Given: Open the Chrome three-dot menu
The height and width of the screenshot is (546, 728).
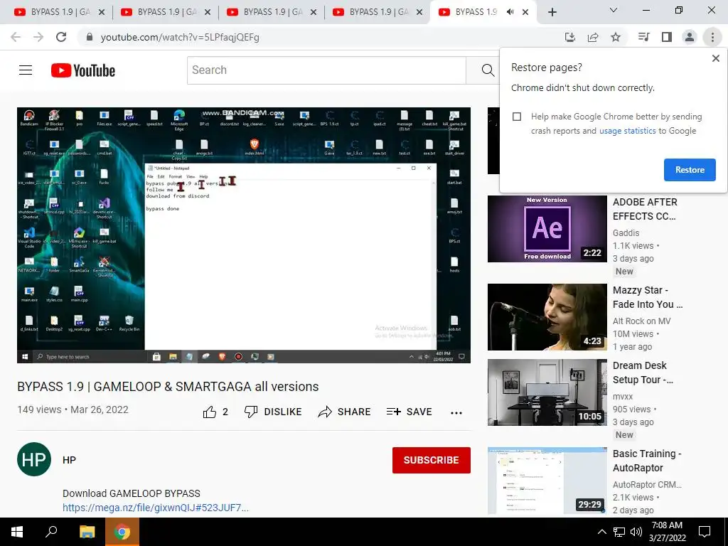Looking at the screenshot, I should pyautogui.click(x=712, y=37).
